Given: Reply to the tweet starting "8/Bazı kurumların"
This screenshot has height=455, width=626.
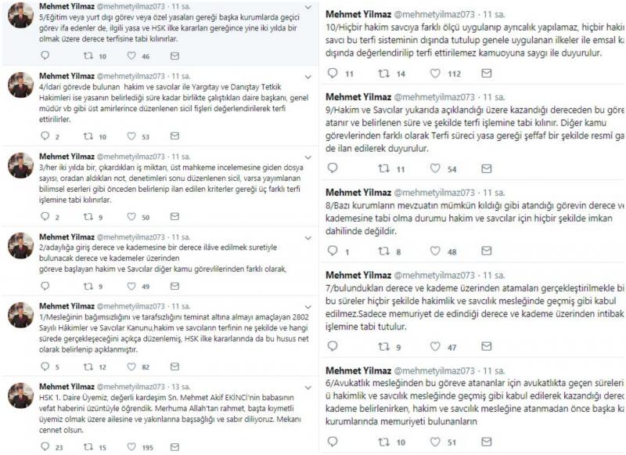Looking at the screenshot, I should (332, 251).
